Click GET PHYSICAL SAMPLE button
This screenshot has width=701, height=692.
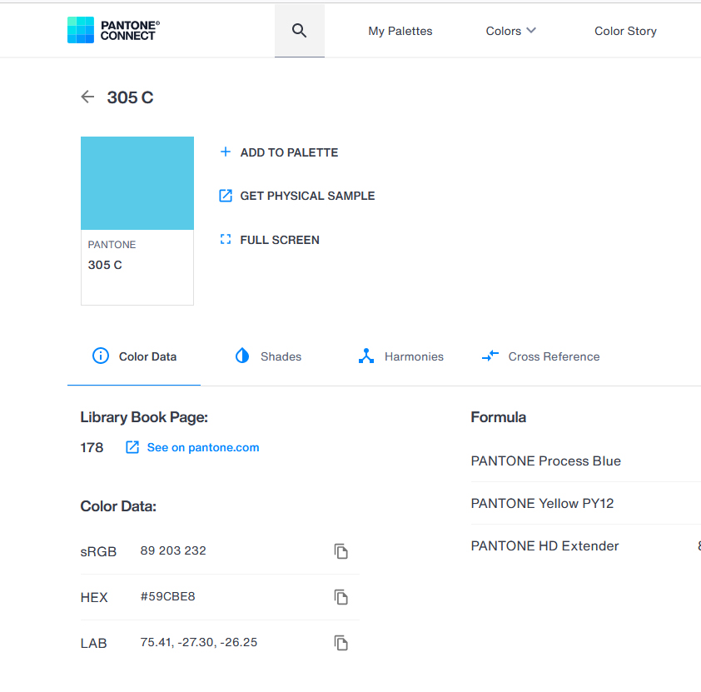coord(297,196)
